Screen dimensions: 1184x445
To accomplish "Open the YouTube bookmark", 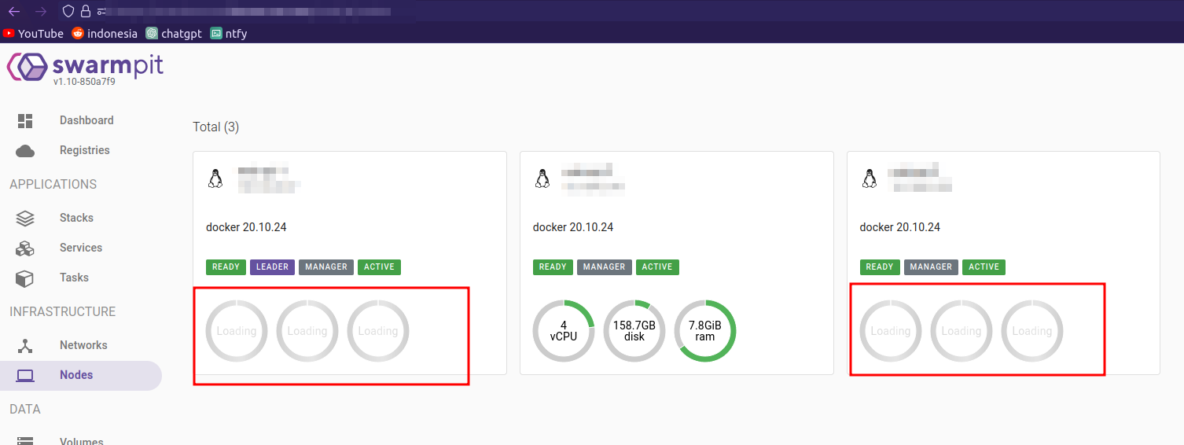I will [x=33, y=33].
